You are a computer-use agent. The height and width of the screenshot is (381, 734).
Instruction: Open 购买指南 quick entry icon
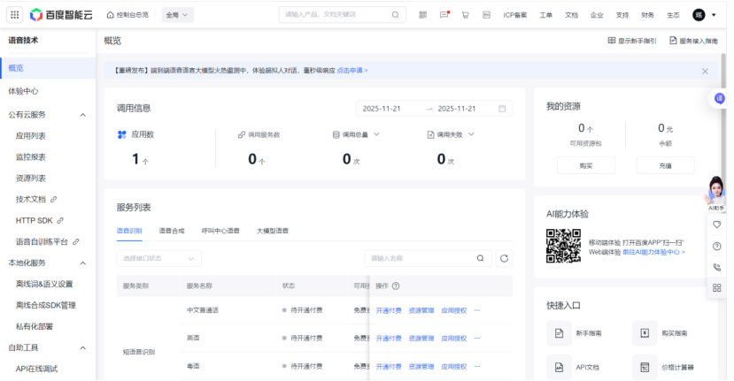click(645, 333)
